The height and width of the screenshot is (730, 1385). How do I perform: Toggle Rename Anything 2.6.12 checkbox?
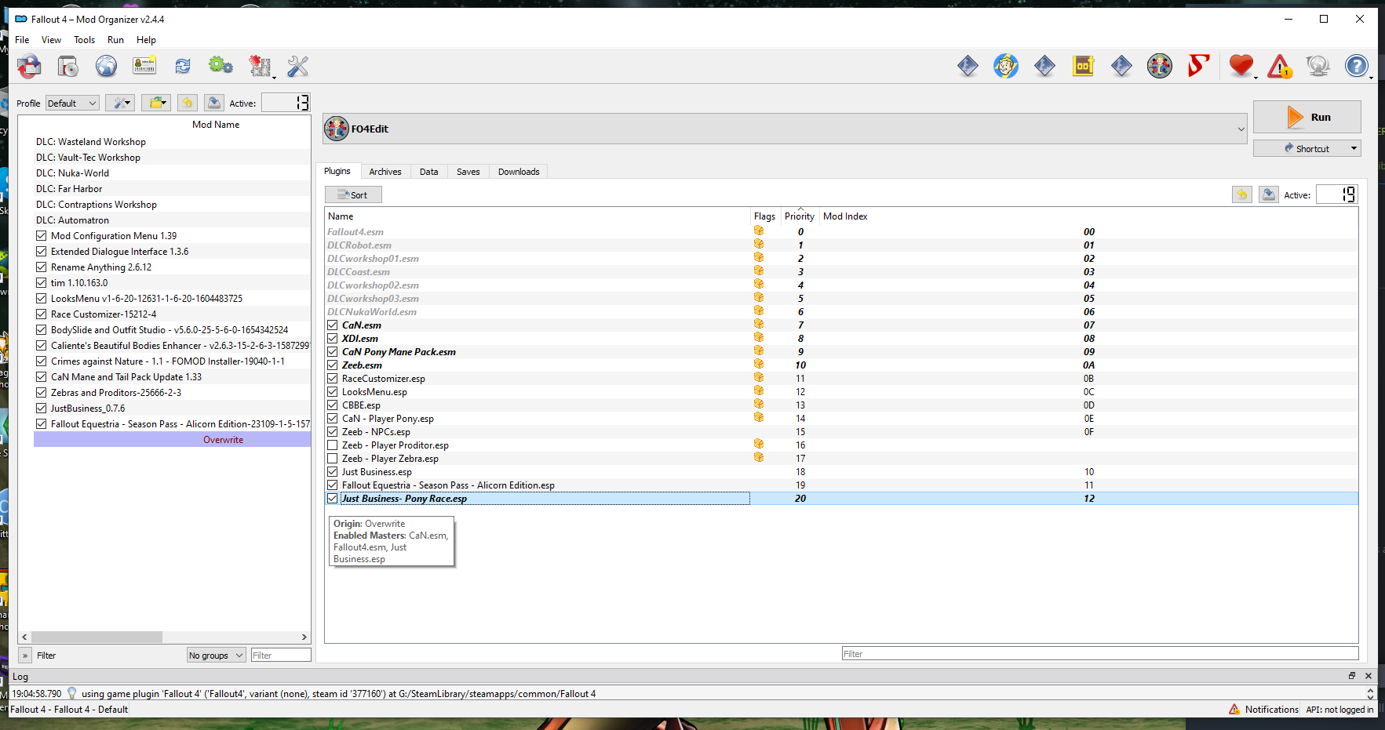pos(42,267)
